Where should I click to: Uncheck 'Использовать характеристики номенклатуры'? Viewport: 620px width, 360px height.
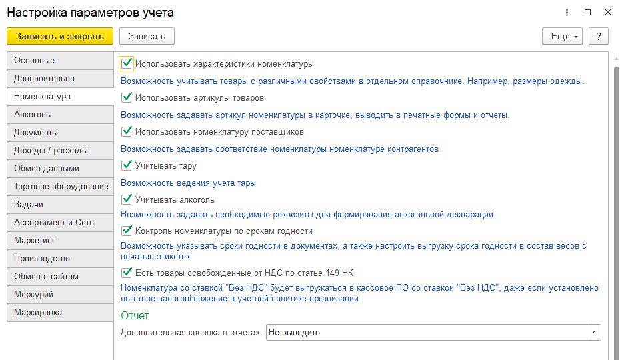point(127,64)
